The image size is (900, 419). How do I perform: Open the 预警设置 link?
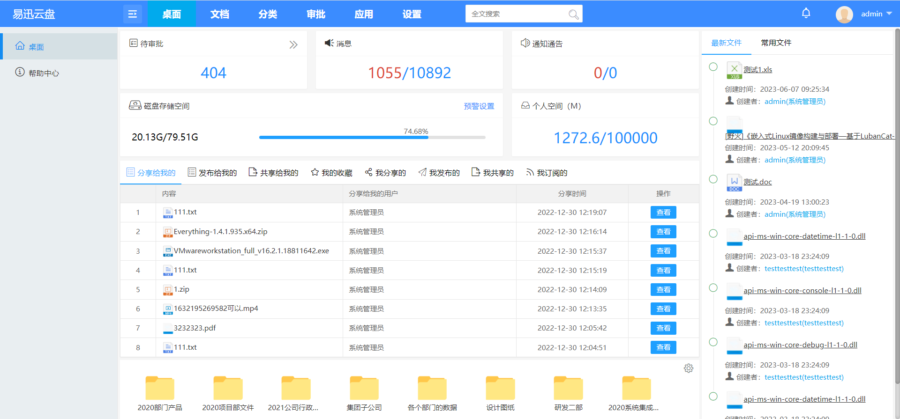(x=479, y=106)
